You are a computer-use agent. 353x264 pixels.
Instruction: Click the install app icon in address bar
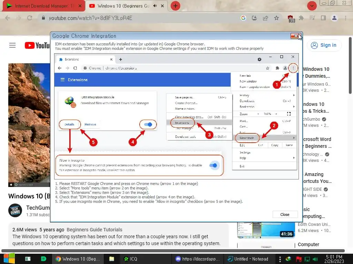(254, 18)
